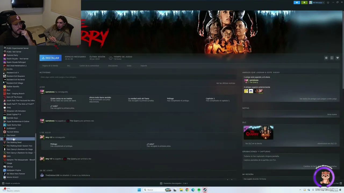Open Spotify from the taskbar
This screenshot has height=193, width=344.
pos(199,190)
